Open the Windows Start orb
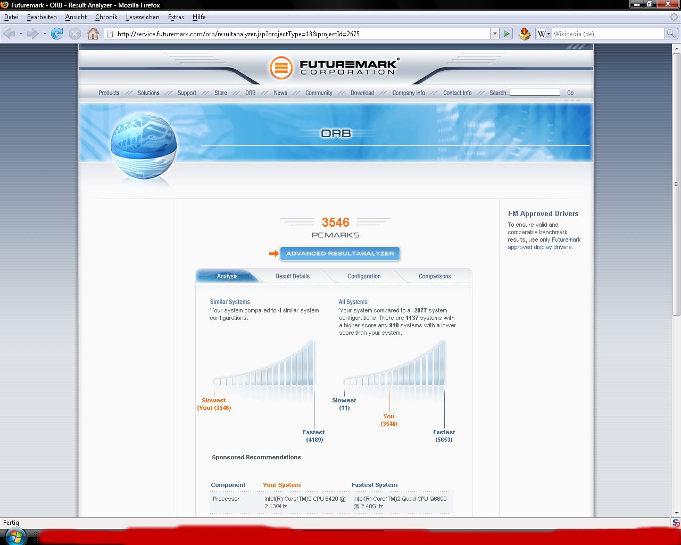Screen dimensions: 681x545 coord(15,536)
